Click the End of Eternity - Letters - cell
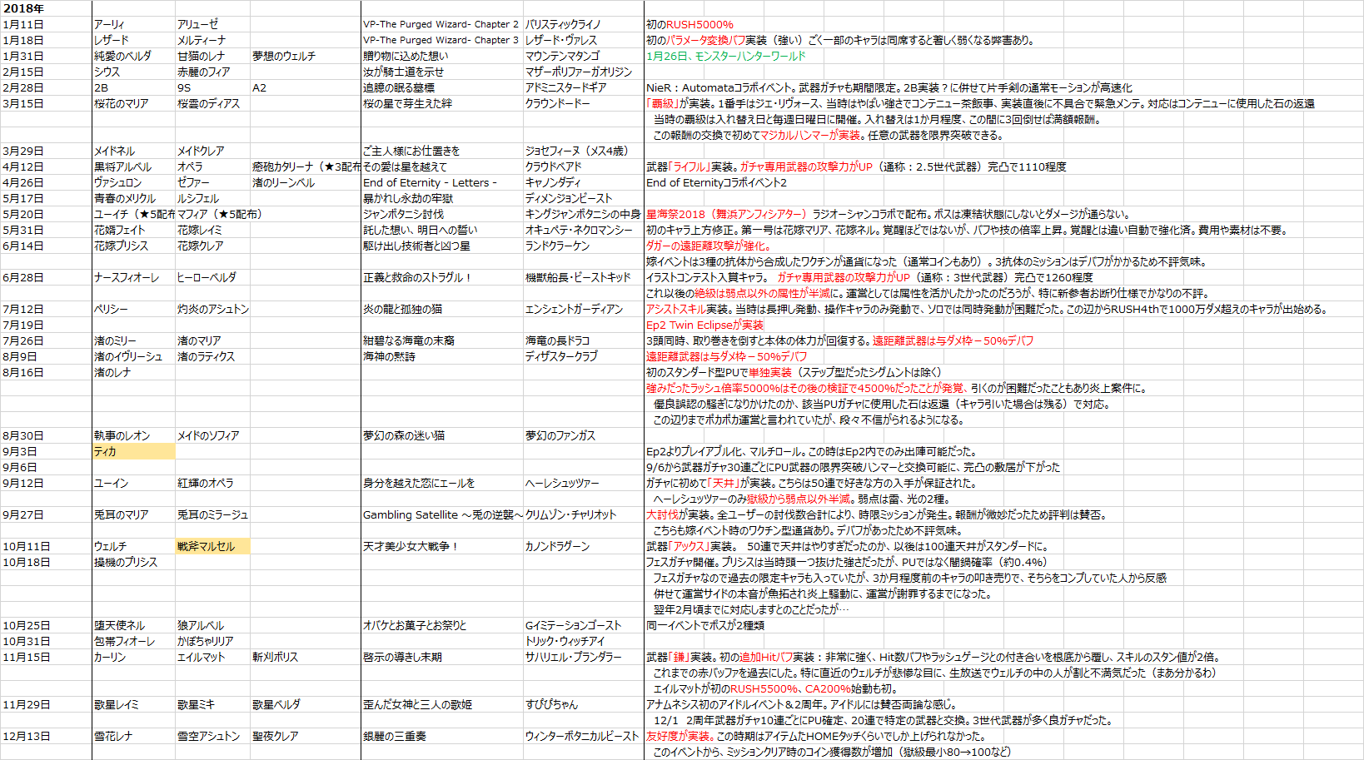Screen dimensions: 1364x760 pyautogui.click(x=442, y=182)
